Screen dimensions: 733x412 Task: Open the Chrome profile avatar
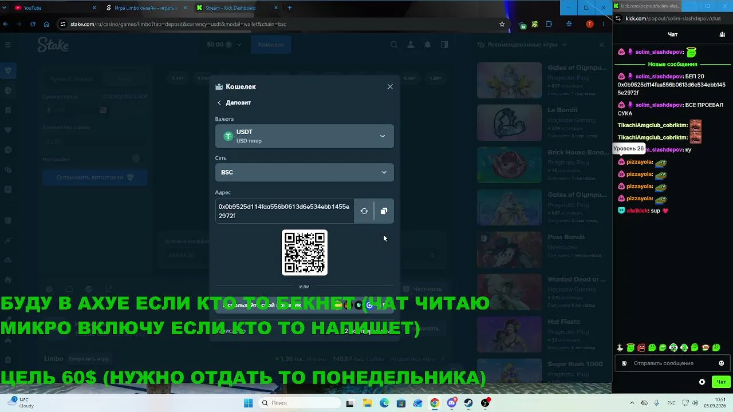pyautogui.click(x=590, y=24)
